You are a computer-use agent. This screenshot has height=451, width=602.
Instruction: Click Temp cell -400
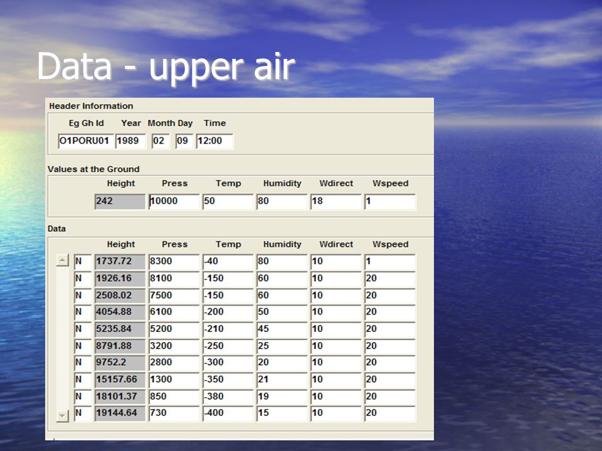[228, 413]
